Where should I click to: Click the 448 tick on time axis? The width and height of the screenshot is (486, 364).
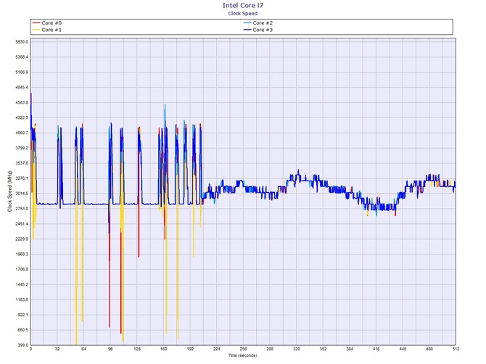[x=403, y=349]
